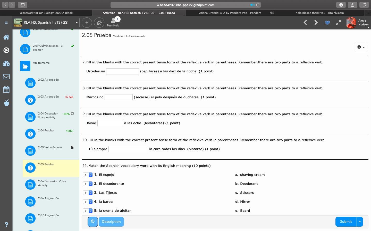
Task: Open answer dropdown for Las Tijeras
Action: coord(88,193)
